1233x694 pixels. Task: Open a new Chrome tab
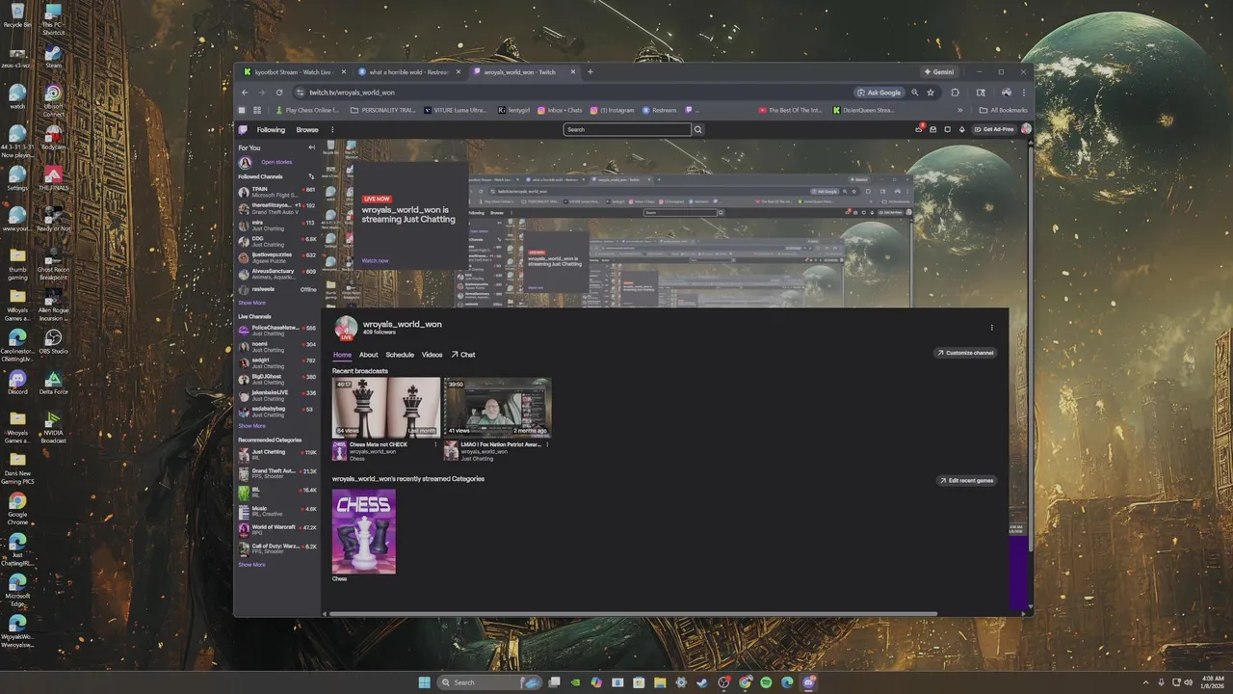point(590,71)
